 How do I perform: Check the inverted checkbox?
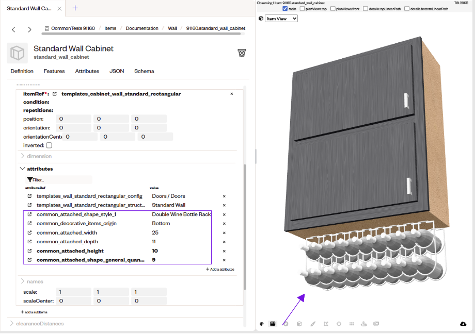click(49, 145)
